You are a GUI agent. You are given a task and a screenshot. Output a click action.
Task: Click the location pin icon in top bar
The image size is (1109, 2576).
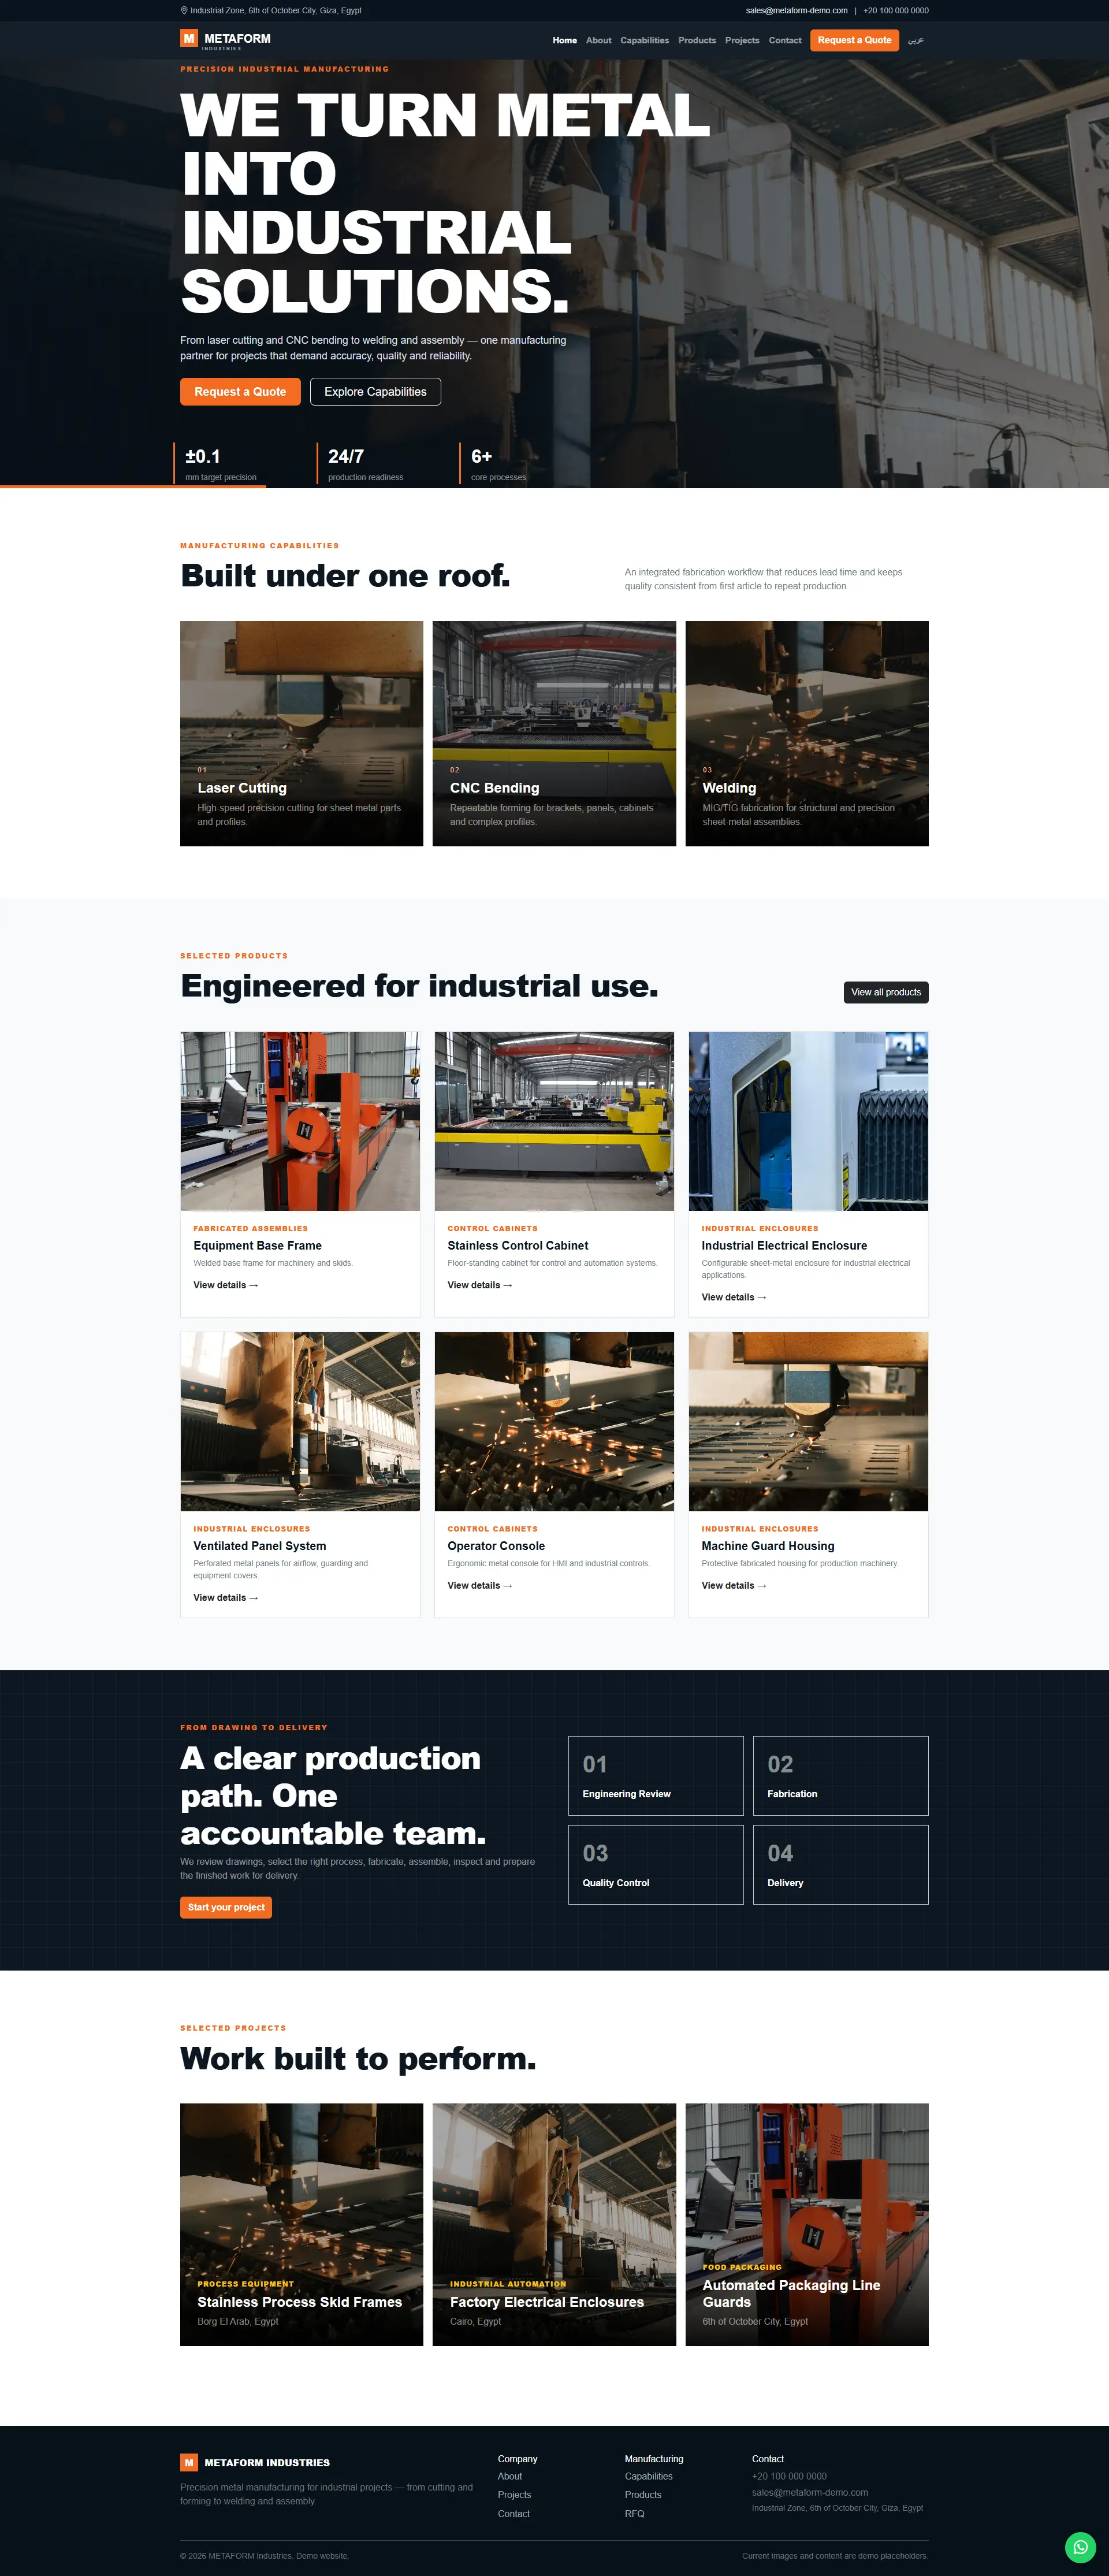[x=184, y=11]
